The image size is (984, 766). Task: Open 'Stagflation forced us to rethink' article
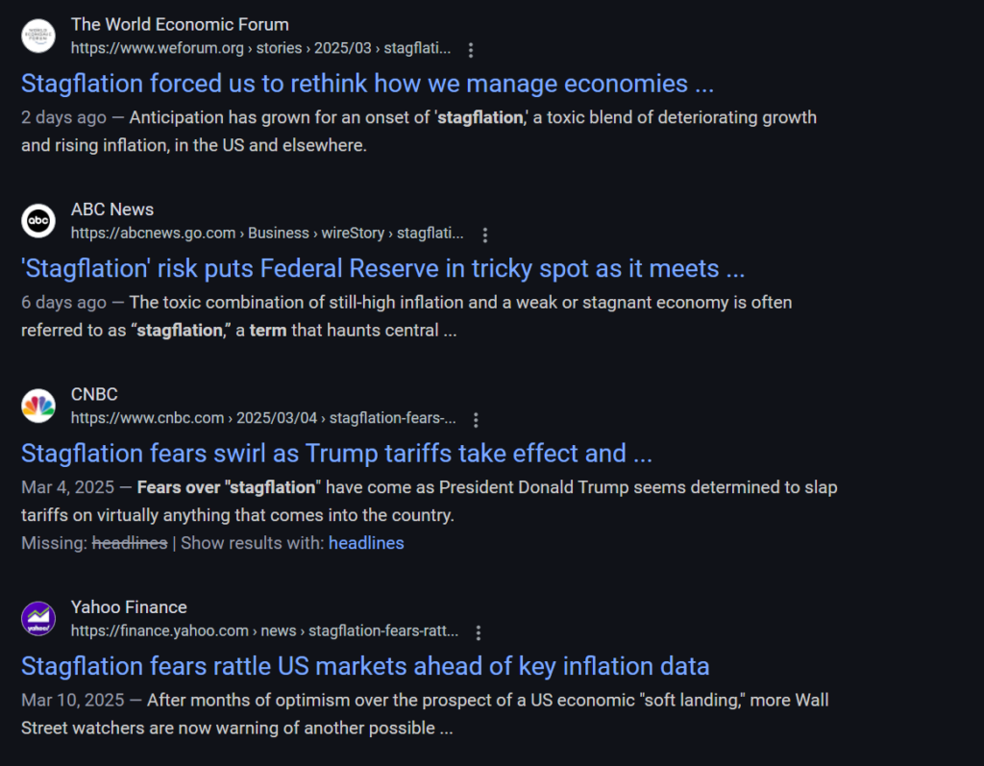[x=367, y=84]
